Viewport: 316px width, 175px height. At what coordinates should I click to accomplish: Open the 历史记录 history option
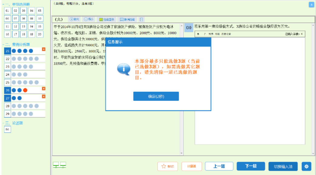(226, 34)
